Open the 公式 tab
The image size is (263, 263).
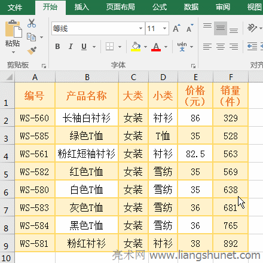pyautogui.click(x=160, y=7)
